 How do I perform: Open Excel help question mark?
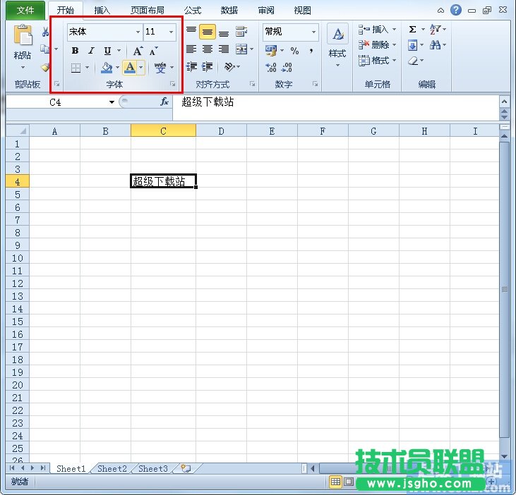[456, 10]
